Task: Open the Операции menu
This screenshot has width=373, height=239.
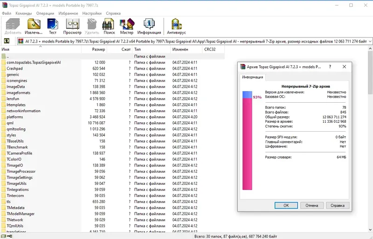Action: (x=45, y=14)
